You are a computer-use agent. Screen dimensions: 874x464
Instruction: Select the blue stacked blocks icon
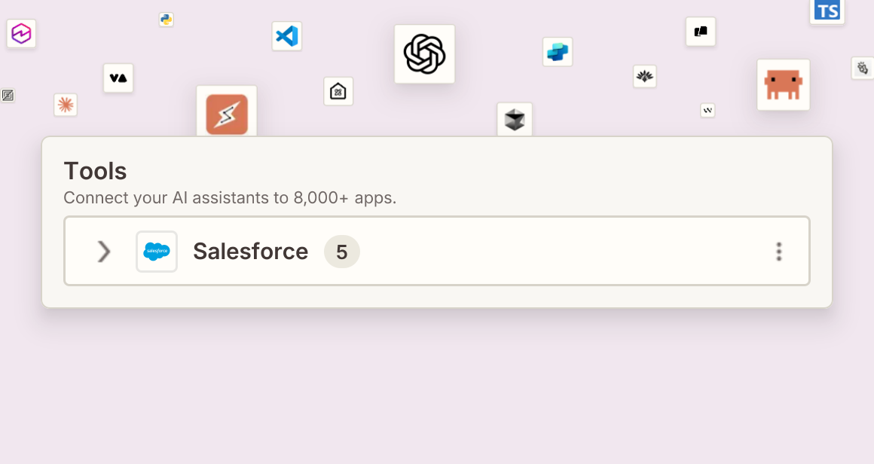tap(558, 52)
